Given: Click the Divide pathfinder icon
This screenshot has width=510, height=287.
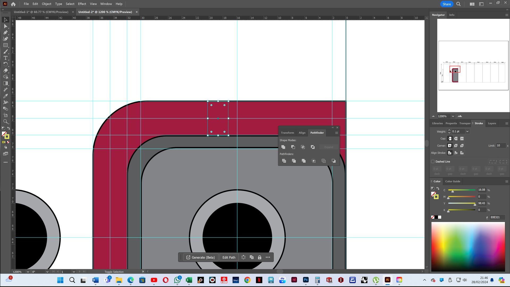Looking at the screenshot, I should pyautogui.click(x=284, y=161).
